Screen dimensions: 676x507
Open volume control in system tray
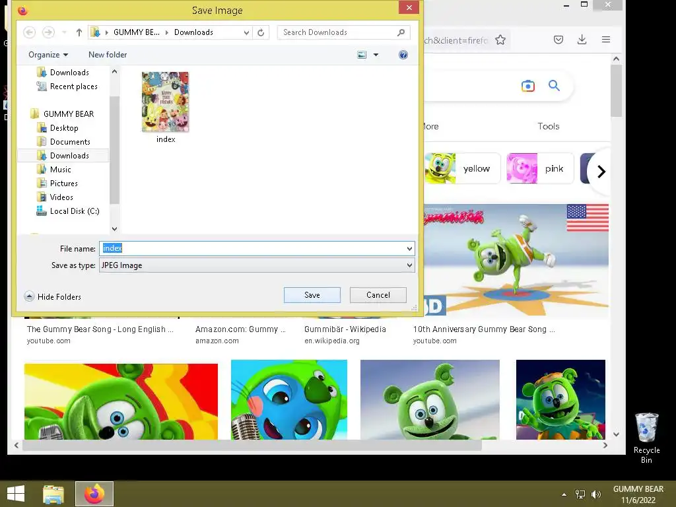click(596, 494)
